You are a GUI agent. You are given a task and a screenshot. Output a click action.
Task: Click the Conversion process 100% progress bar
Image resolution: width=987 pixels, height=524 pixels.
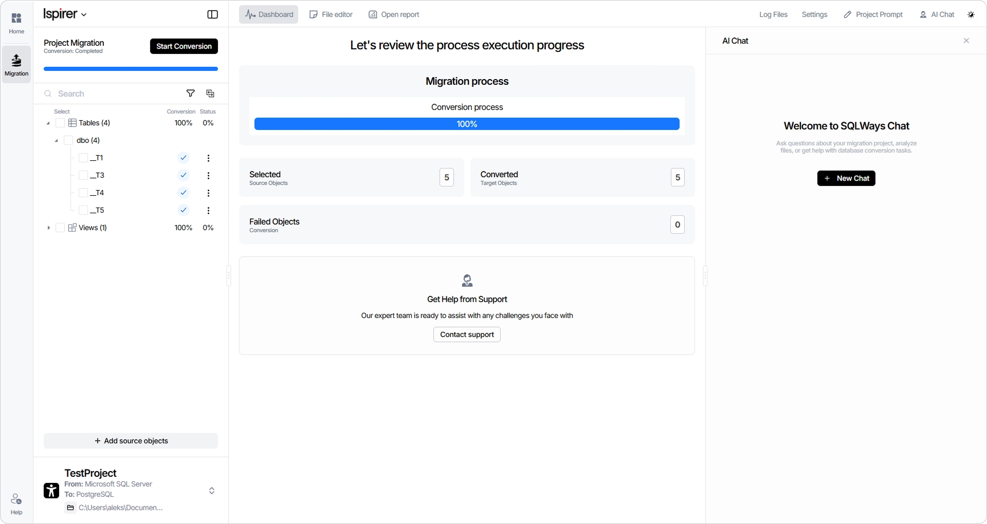467,124
